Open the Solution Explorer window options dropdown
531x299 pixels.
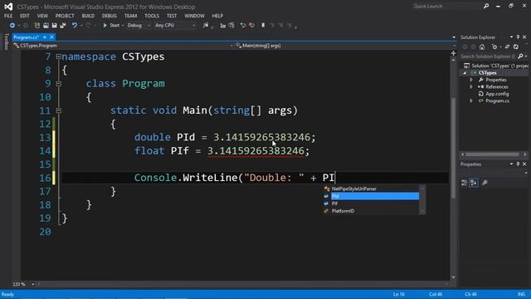[511, 37]
